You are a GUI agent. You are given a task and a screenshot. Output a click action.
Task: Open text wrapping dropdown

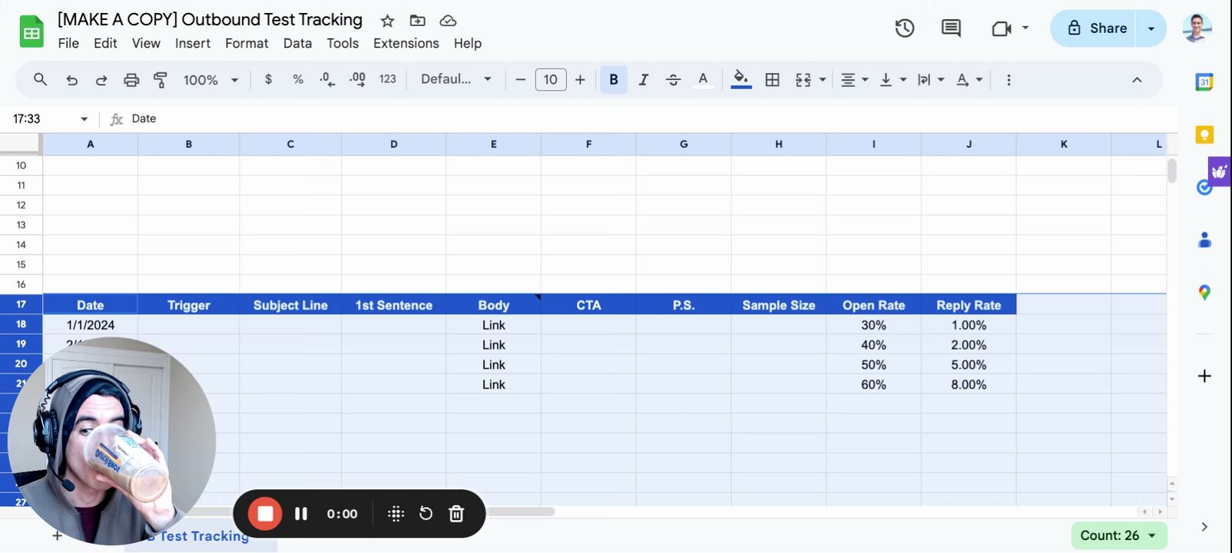pyautogui.click(x=930, y=79)
